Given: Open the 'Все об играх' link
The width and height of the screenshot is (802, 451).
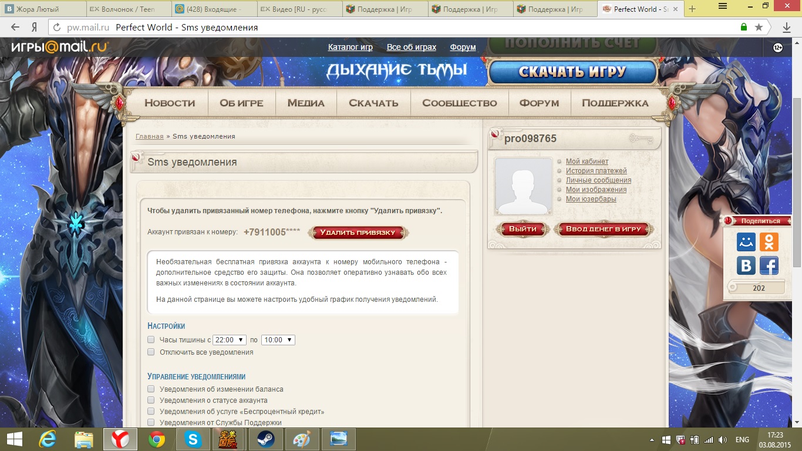Looking at the screenshot, I should click(412, 47).
